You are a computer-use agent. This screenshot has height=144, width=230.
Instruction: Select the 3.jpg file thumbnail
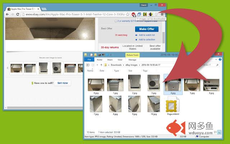(154, 83)
